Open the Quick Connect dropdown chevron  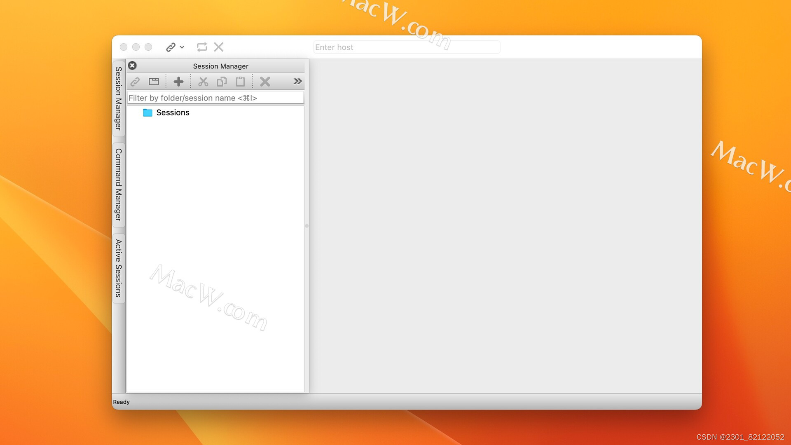click(182, 47)
